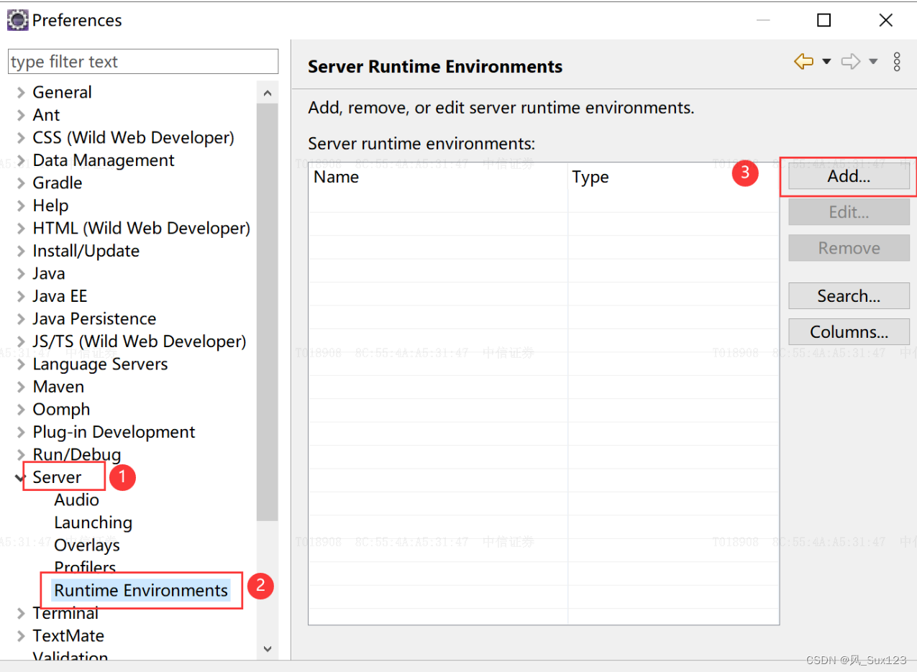
Task: Open the Run/Debug preferences entry
Action: (x=76, y=454)
